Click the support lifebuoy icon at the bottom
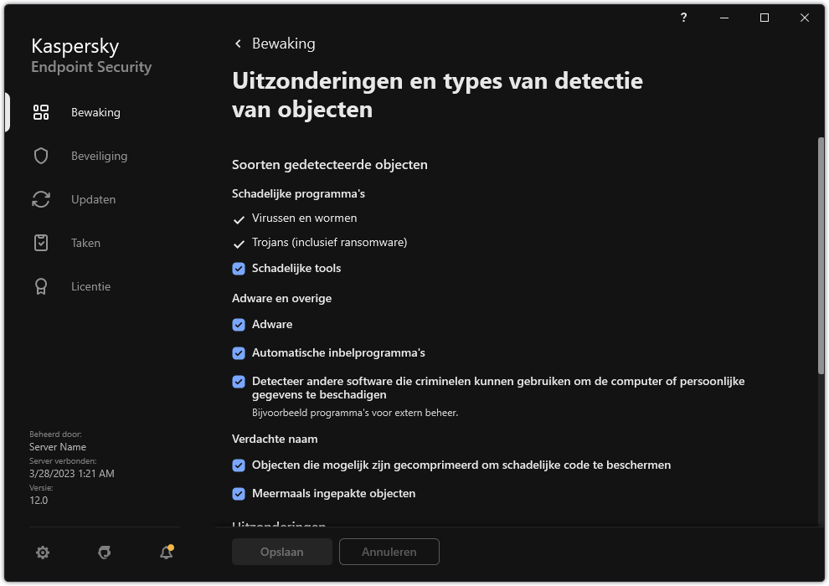 pyautogui.click(x=104, y=552)
